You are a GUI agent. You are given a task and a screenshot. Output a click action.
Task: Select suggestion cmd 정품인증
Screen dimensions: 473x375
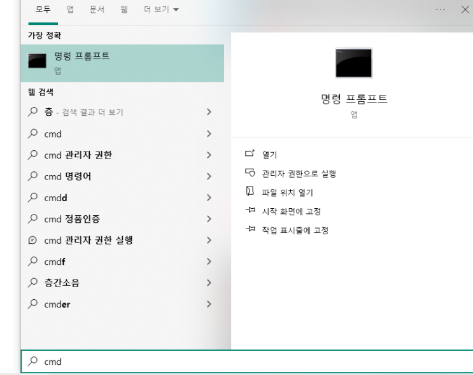click(122, 219)
